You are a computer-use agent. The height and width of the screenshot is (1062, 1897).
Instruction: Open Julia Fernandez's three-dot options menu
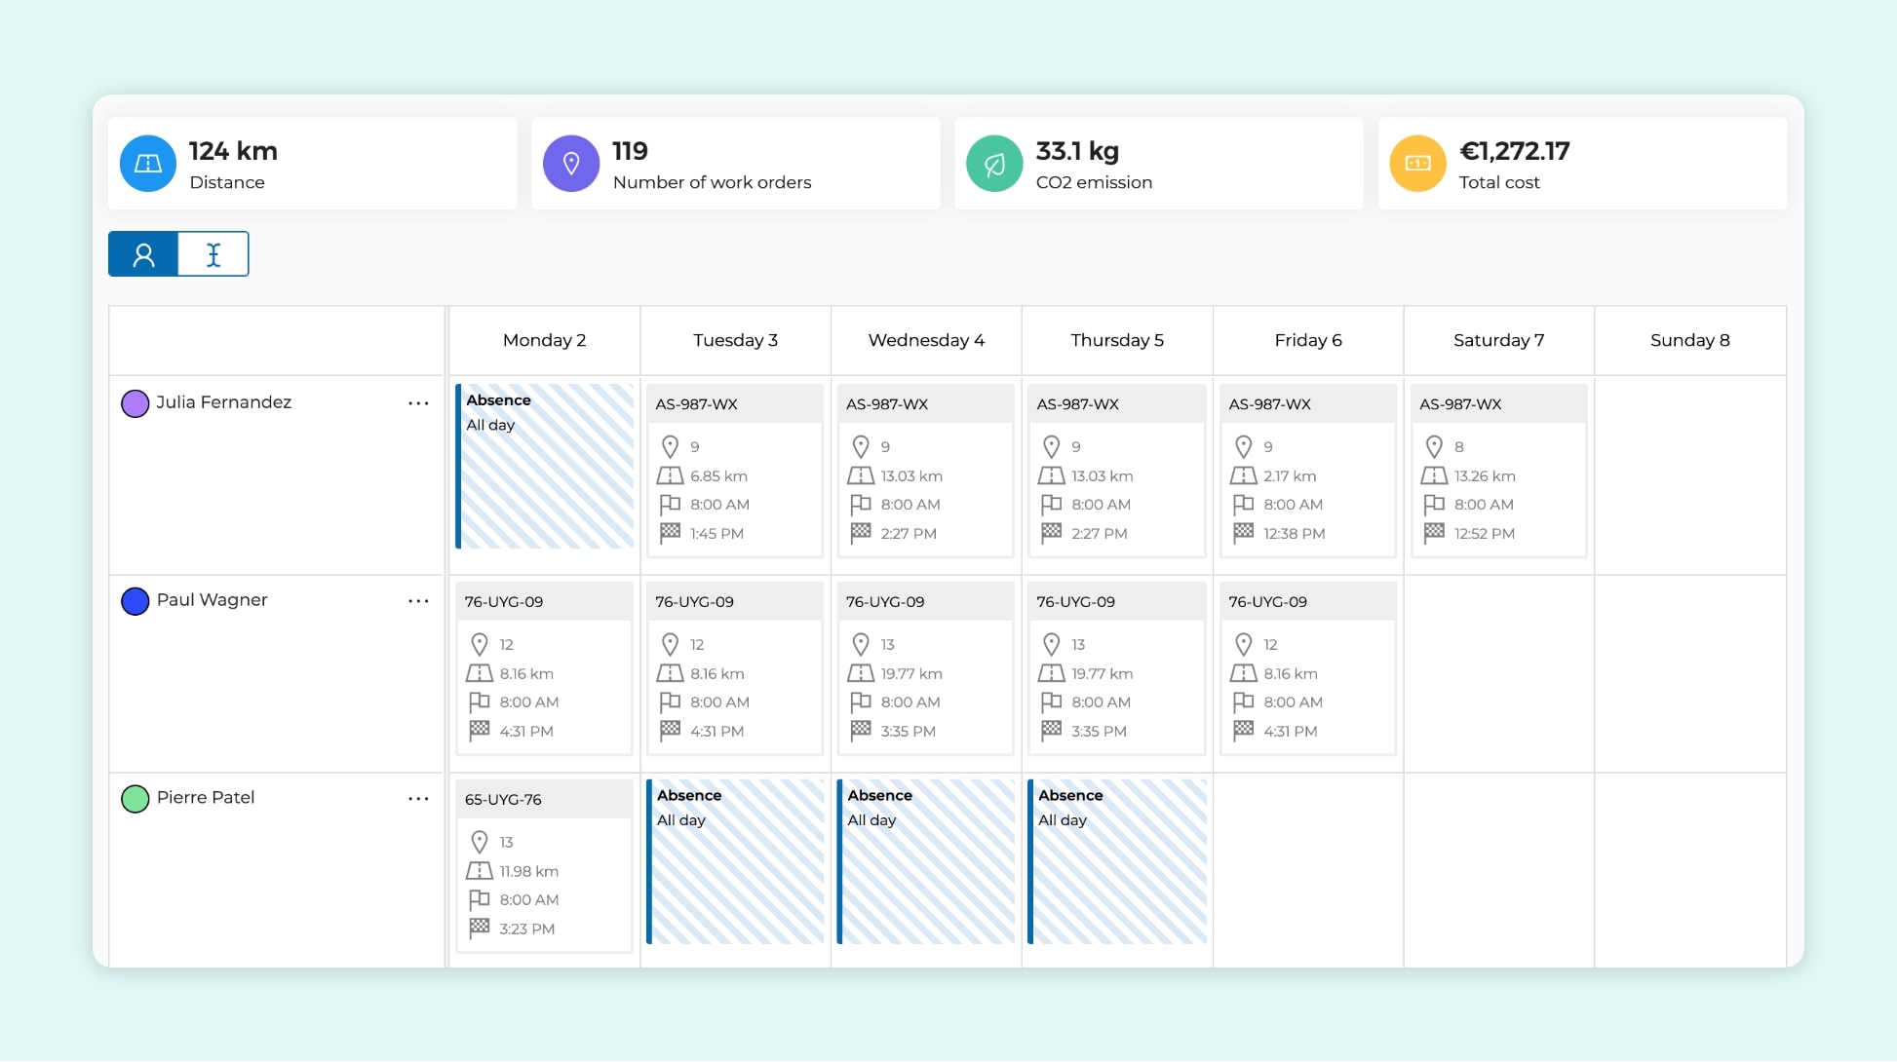tap(418, 403)
